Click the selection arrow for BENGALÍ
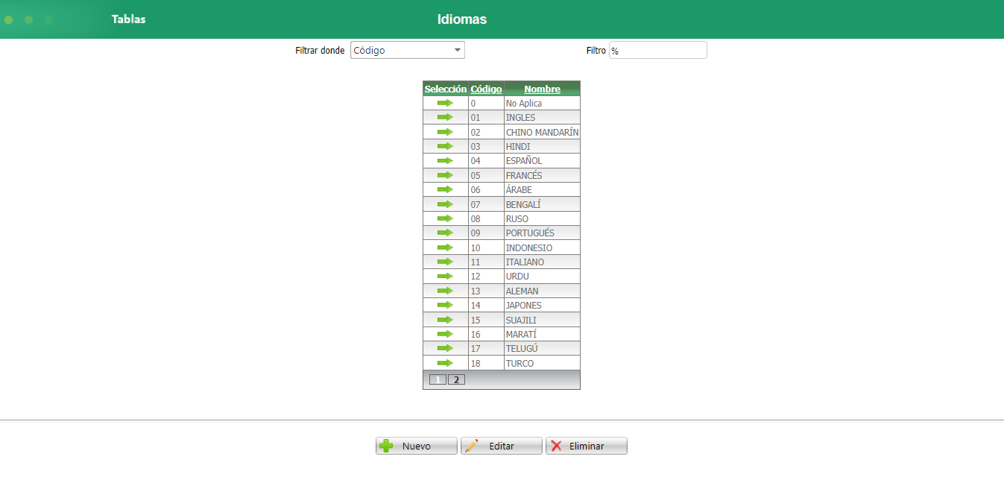Viewport: 1004px width, 486px height. [x=445, y=204]
